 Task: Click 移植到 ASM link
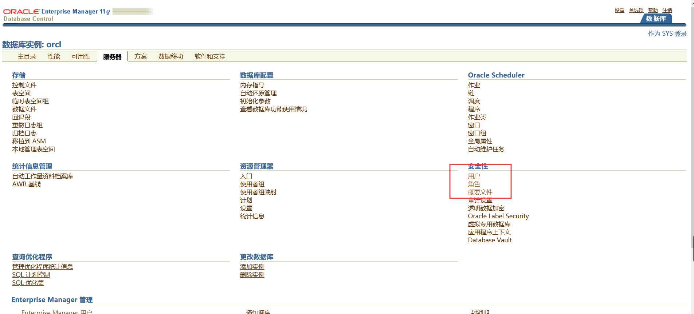[x=29, y=141]
